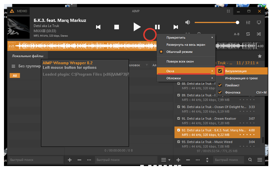The height and width of the screenshot is (172, 272).
Task: Click the favorites star icon
Action: click(x=260, y=56)
